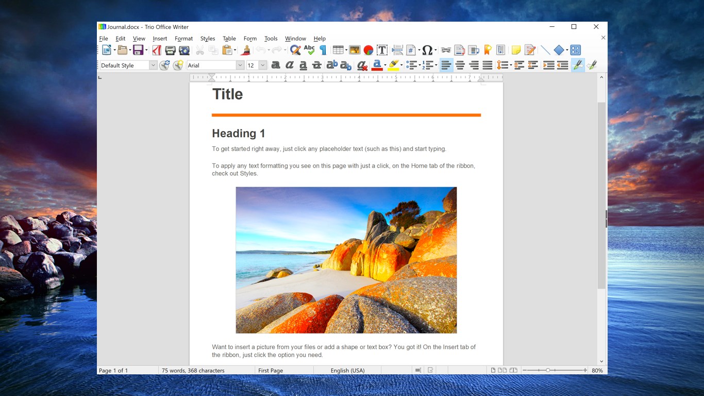Toggle formatting marks display
Image resolution: width=704 pixels, height=396 pixels.
pyautogui.click(x=323, y=50)
